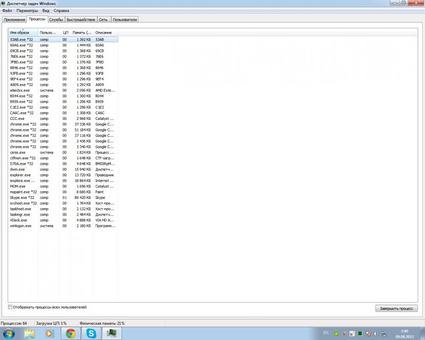The image size is (425, 340).
Task: Enable 'Отображать процессы всех пользователей' checkbox
Action: point(10,307)
